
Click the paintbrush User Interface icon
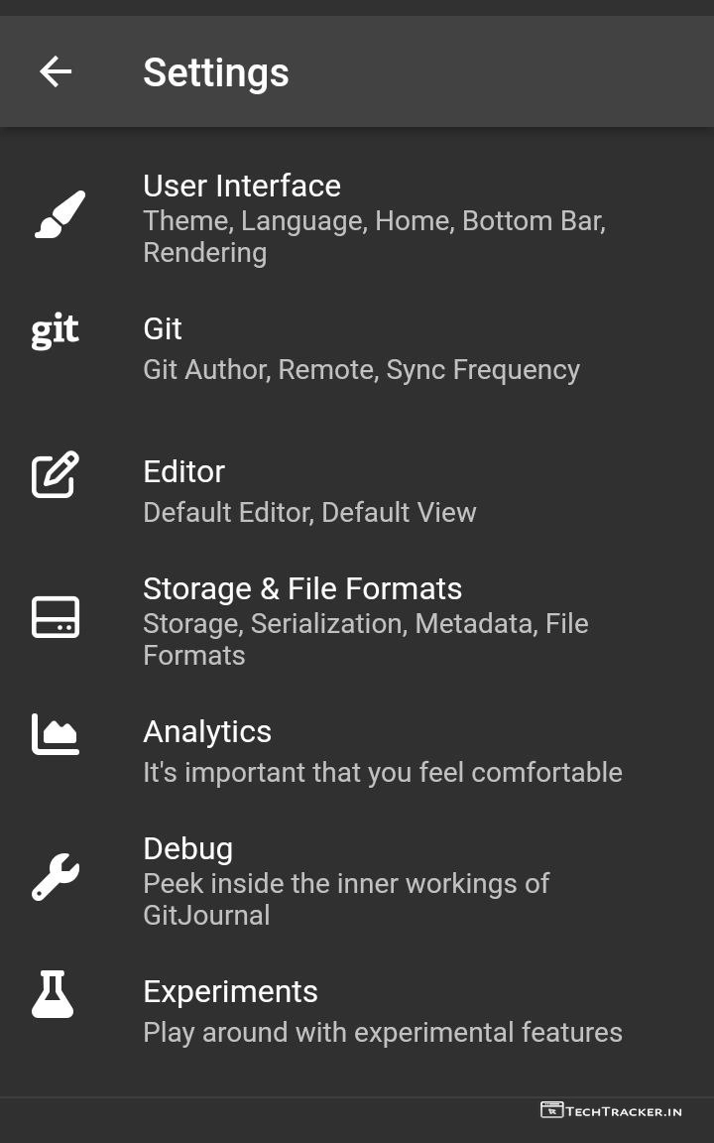pos(59,214)
